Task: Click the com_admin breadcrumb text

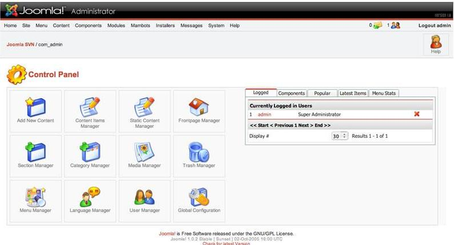Action: tap(50, 45)
